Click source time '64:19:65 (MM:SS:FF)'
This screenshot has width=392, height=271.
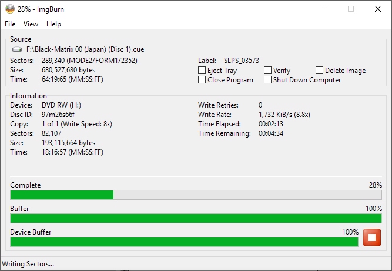(x=72, y=79)
